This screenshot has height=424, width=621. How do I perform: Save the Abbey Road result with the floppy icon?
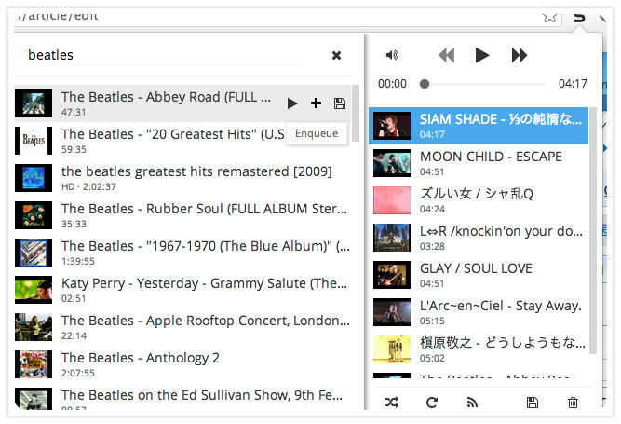(x=340, y=103)
